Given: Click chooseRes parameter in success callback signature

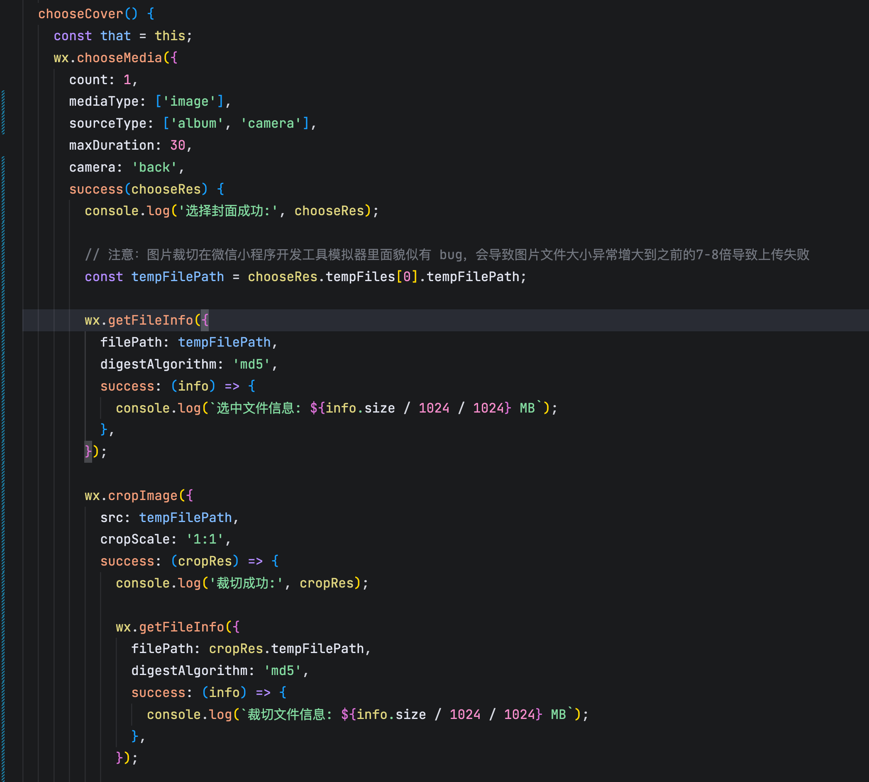Looking at the screenshot, I should pyautogui.click(x=166, y=189).
